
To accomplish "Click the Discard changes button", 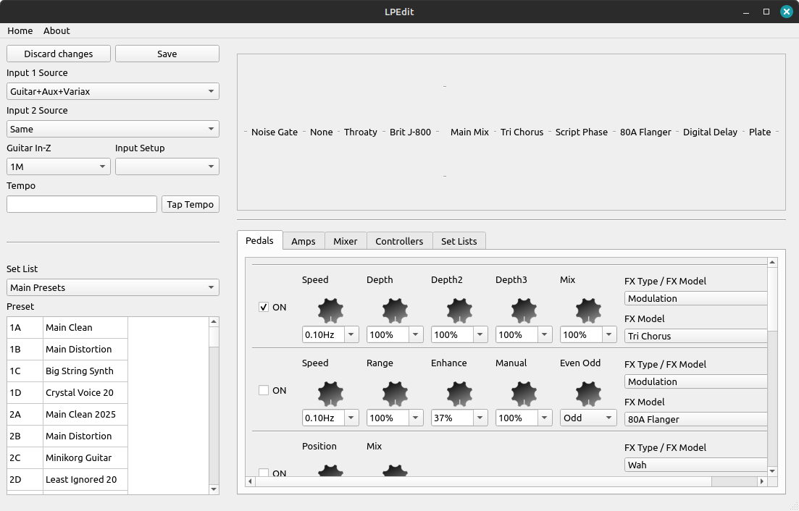I will pos(59,54).
